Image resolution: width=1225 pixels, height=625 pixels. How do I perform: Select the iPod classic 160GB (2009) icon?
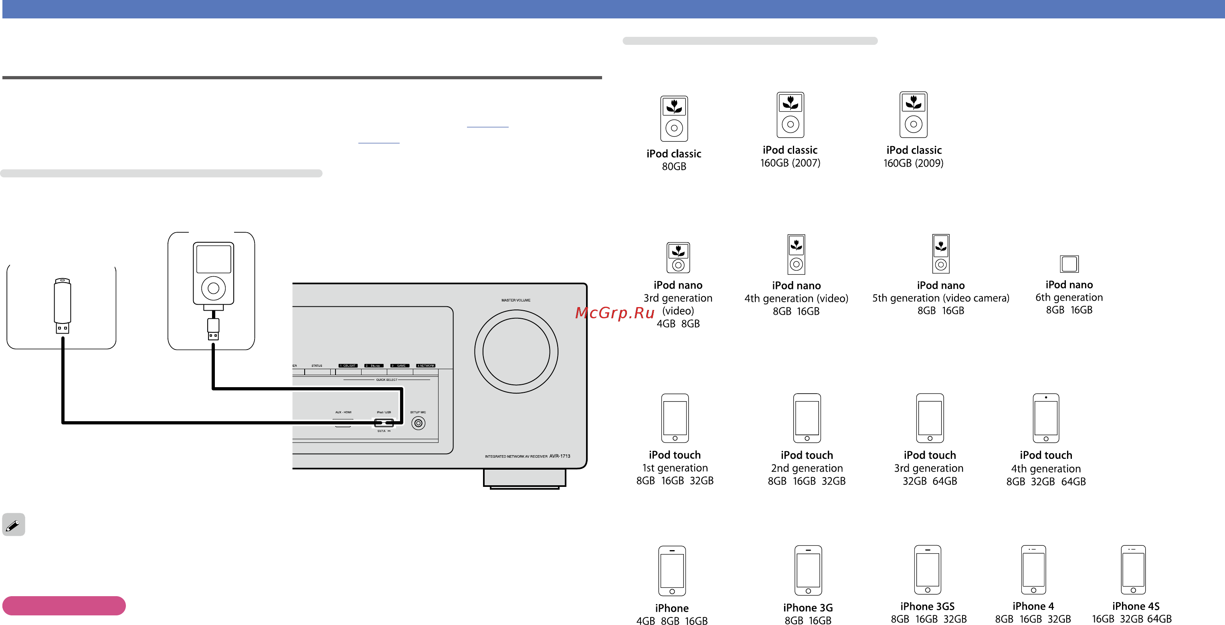[x=913, y=115]
